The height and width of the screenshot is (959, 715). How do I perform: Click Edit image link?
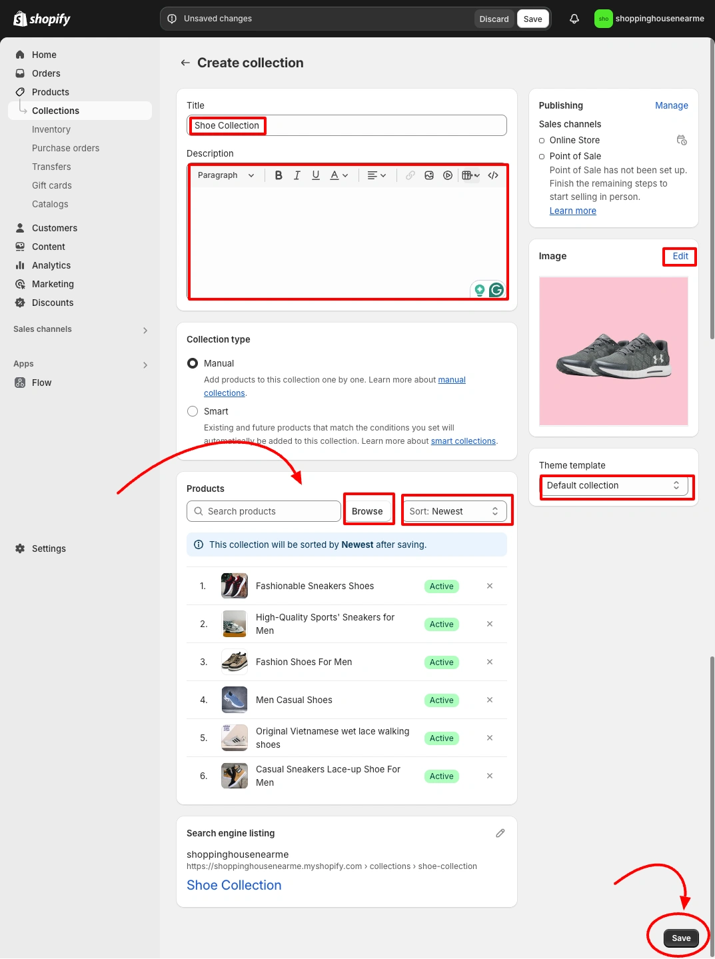pyautogui.click(x=680, y=256)
